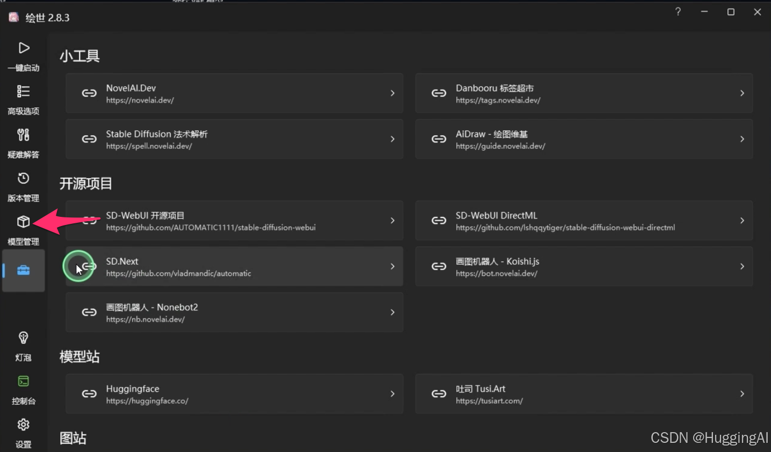Expand SD.Next chevron arrow
This screenshot has height=452, width=771.
392,266
